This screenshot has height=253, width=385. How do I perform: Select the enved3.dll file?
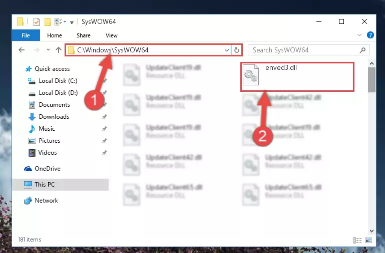(297, 77)
